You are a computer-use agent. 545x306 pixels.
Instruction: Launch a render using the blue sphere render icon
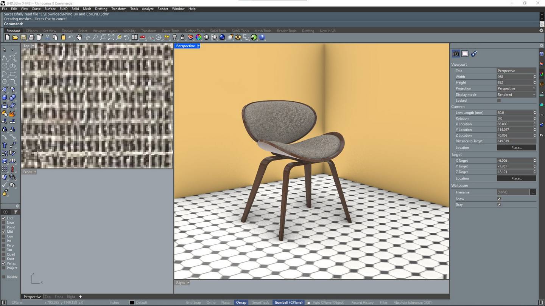[222, 37]
